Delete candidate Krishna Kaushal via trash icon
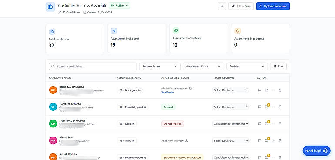 coord(280,90)
